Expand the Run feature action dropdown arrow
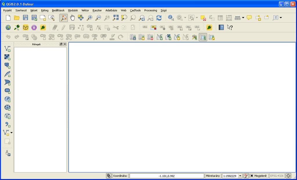 185,18
